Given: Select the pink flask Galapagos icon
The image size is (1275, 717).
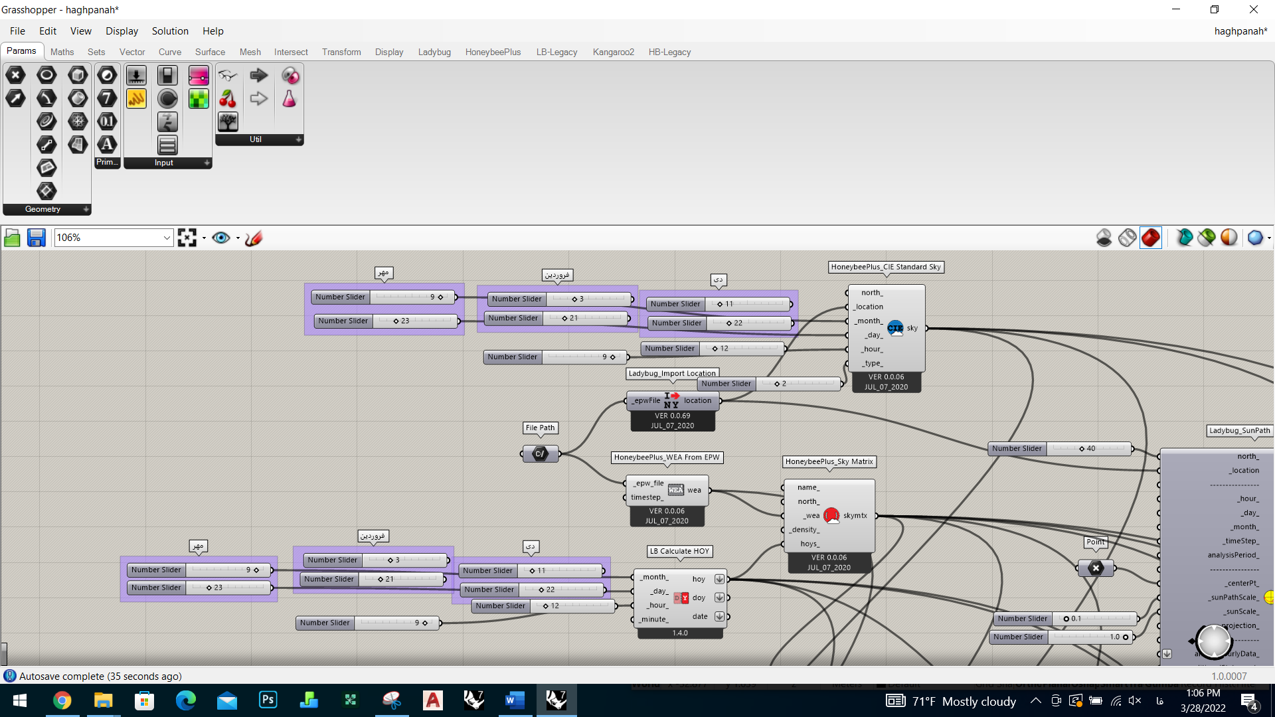Looking at the screenshot, I should click(290, 98).
